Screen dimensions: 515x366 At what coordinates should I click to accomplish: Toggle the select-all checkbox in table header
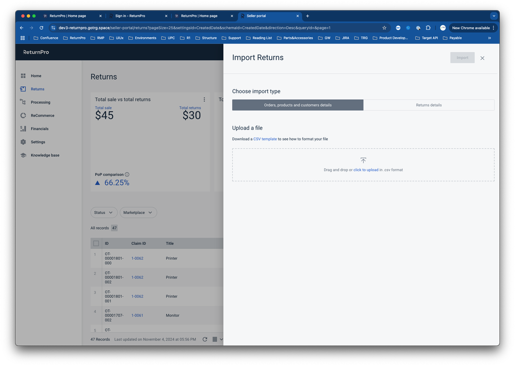click(96, 243)
